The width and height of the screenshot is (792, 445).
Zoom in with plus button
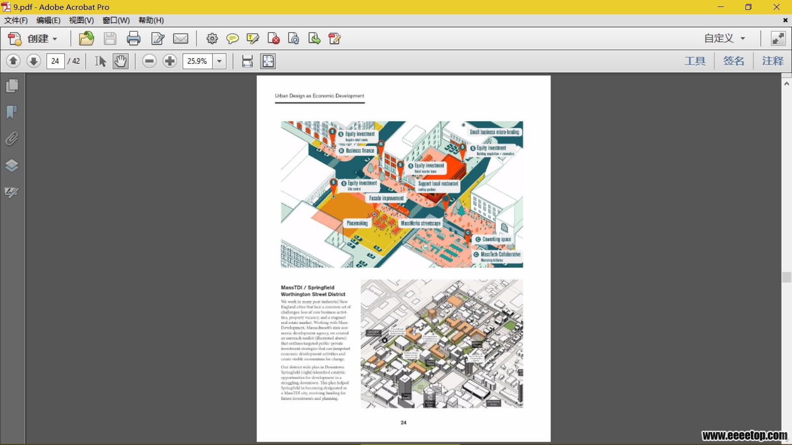pyautogui.click(x=170, y=61)
